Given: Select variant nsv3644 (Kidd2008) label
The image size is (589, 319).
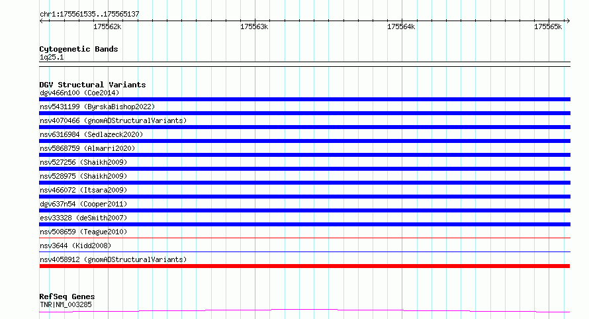Looking at the screenshot, I should click(75, 246).
